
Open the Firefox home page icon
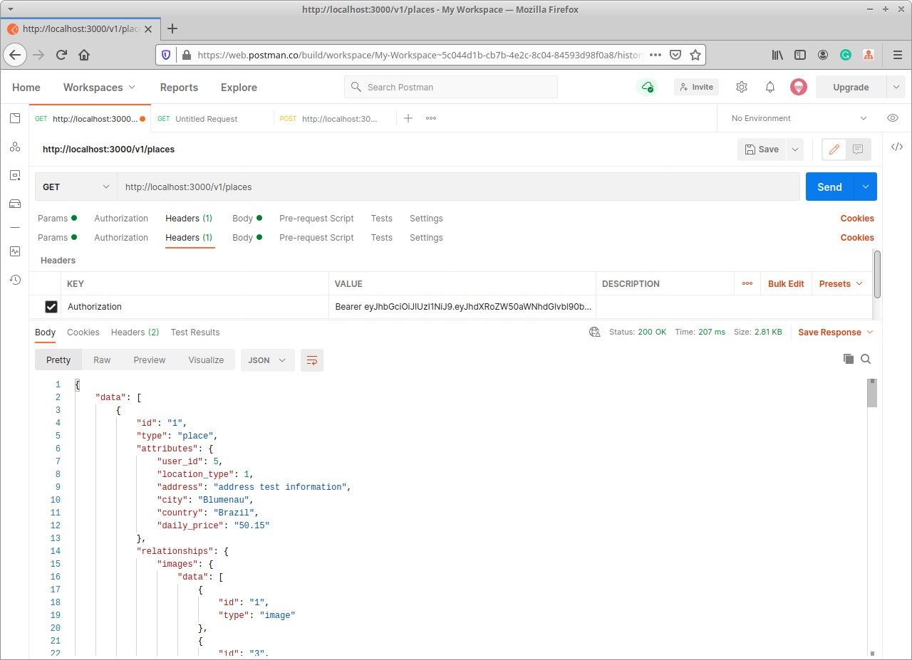coord(84,55)
